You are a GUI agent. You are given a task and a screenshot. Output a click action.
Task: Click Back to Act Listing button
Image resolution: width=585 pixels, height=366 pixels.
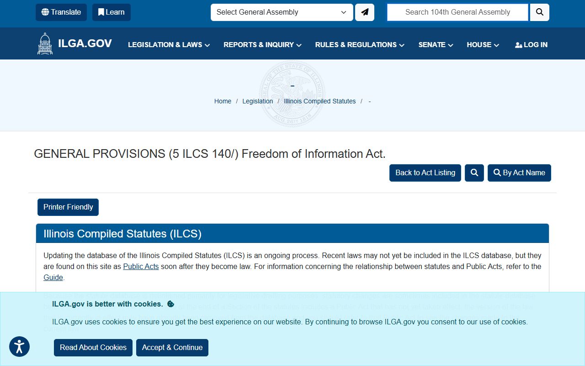[425, 173]
